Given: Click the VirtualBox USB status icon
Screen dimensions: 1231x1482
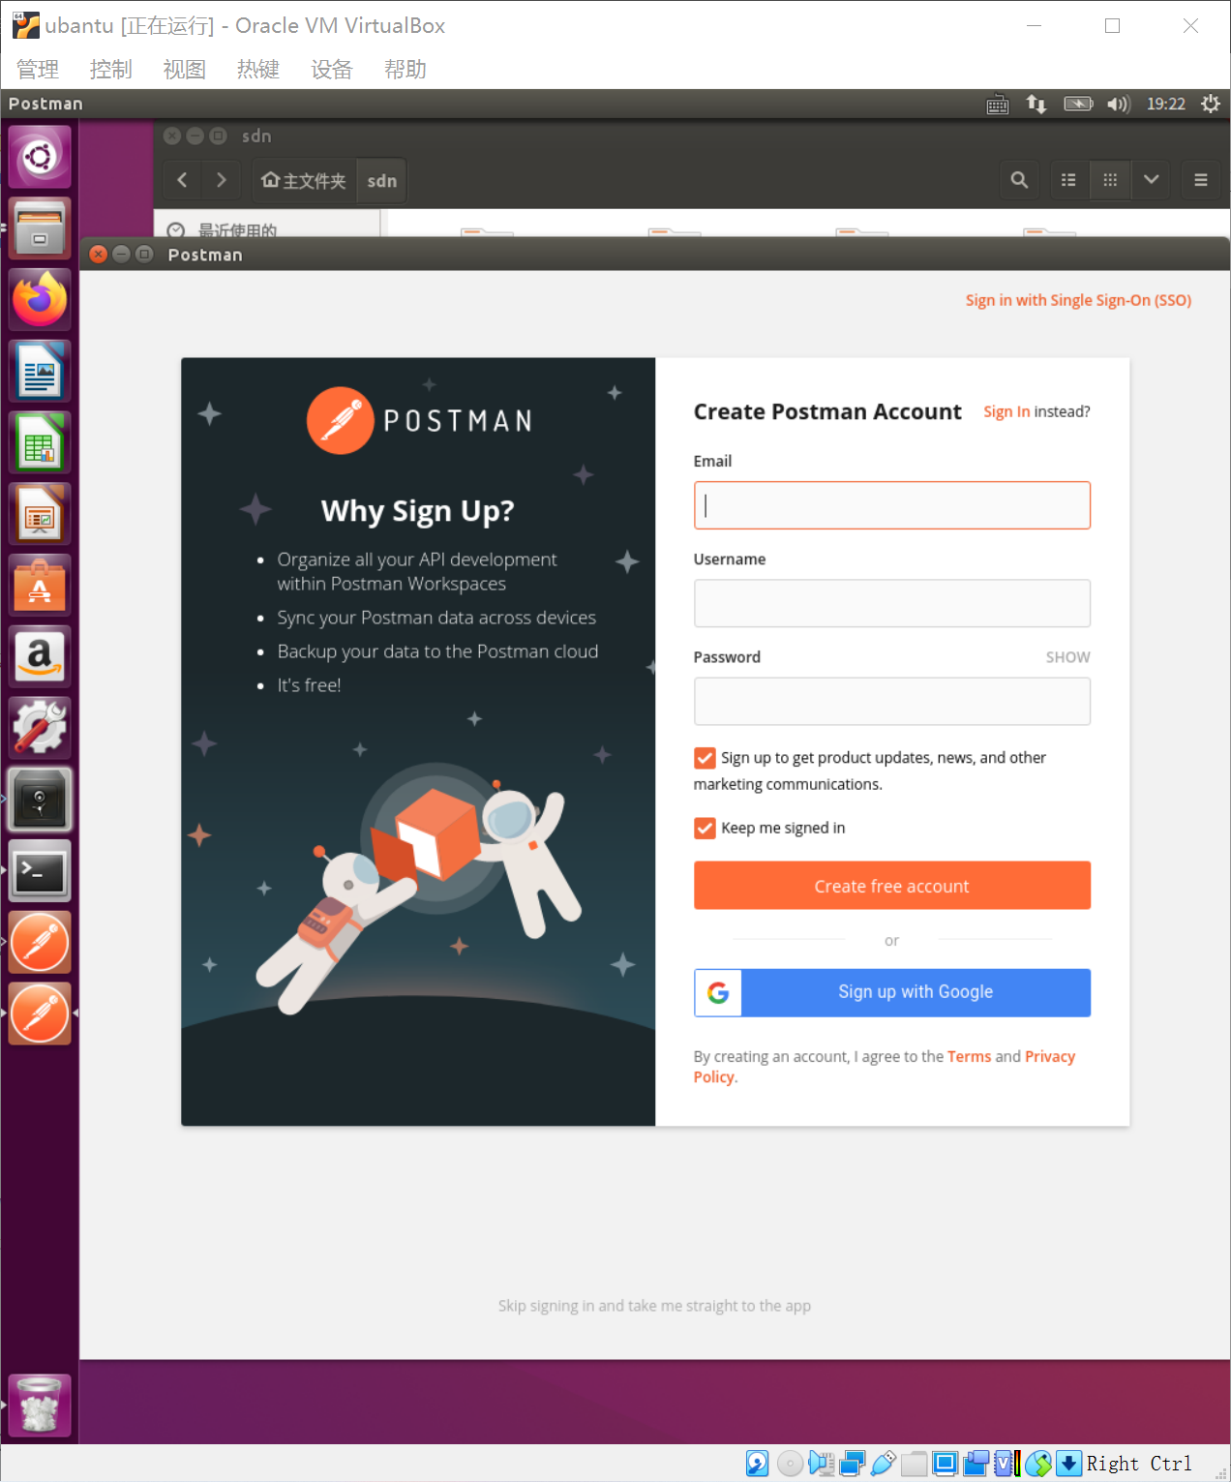Looking at the screenshot, I should coord(883,1464).
